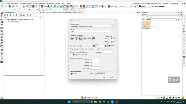
Task: Select the circle drawing tool
Action: pos(40,10)
